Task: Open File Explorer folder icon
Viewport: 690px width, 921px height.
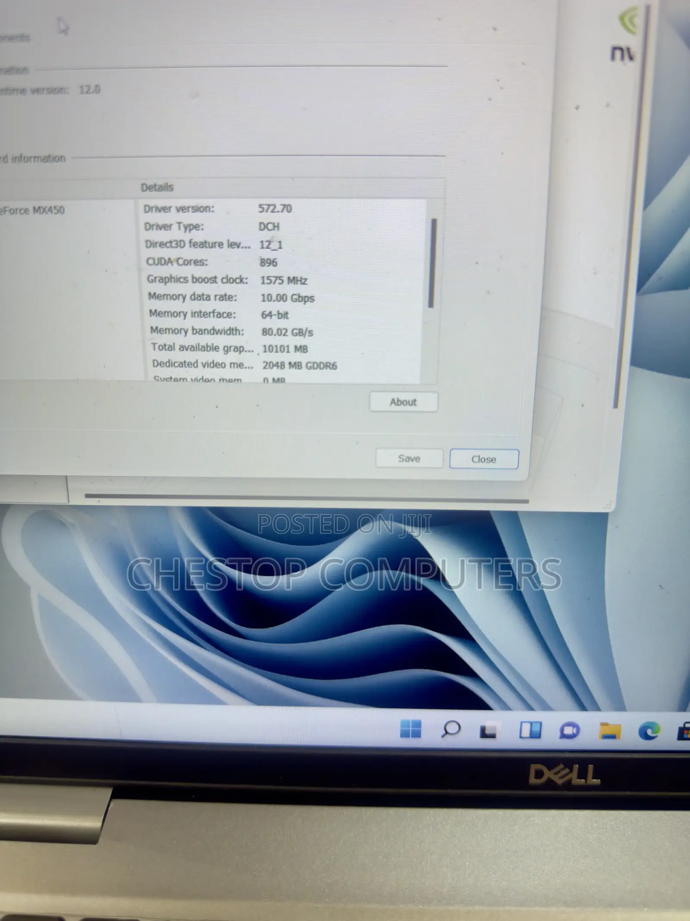Action: 610,731
